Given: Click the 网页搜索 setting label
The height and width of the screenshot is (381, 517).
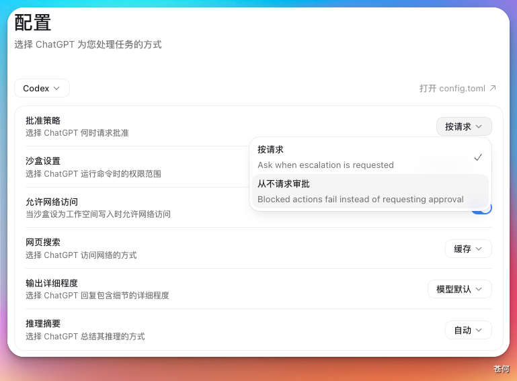Looking at the screenshot, I should pyautogui.click(x=43, y=243).
